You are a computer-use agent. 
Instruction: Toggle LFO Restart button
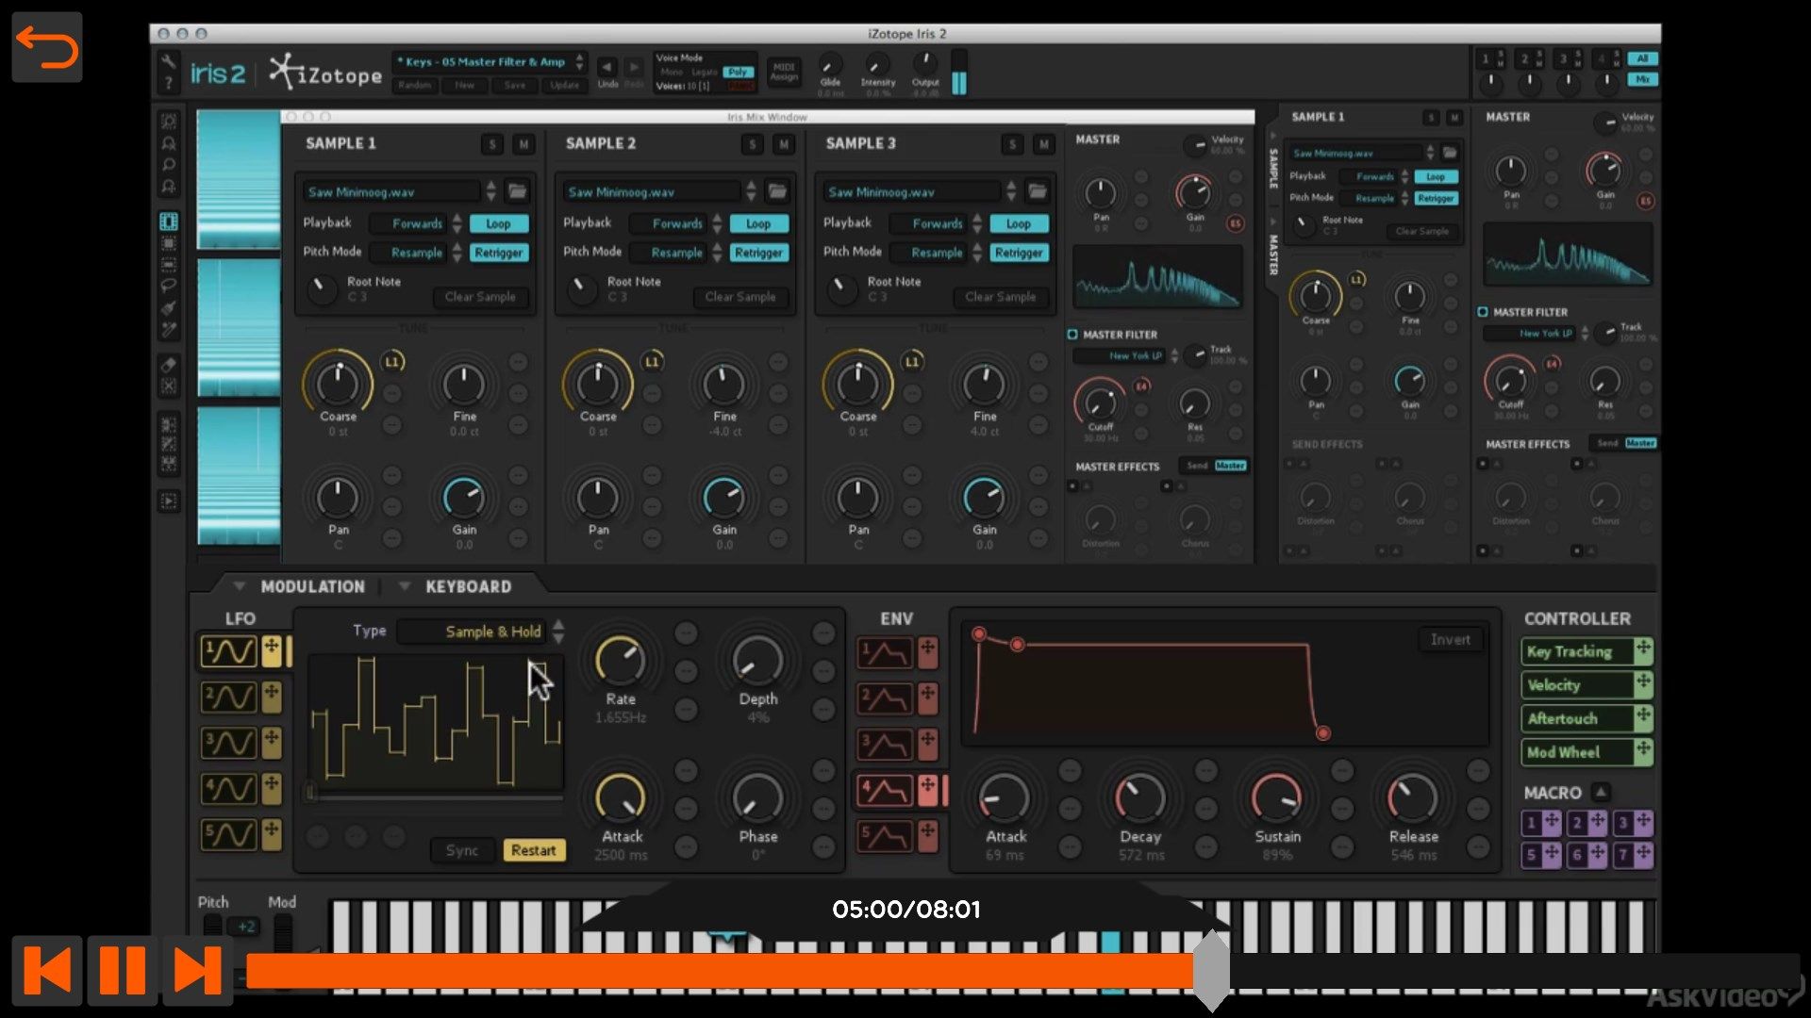point(534,850)
